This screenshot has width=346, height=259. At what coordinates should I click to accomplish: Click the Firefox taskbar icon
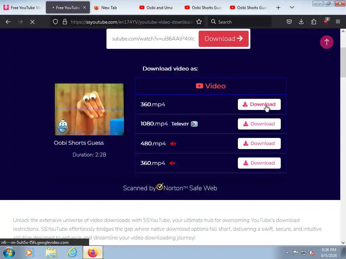93,252
